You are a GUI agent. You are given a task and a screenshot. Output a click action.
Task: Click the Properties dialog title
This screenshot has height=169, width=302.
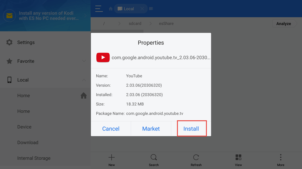[x=151, y=43]
